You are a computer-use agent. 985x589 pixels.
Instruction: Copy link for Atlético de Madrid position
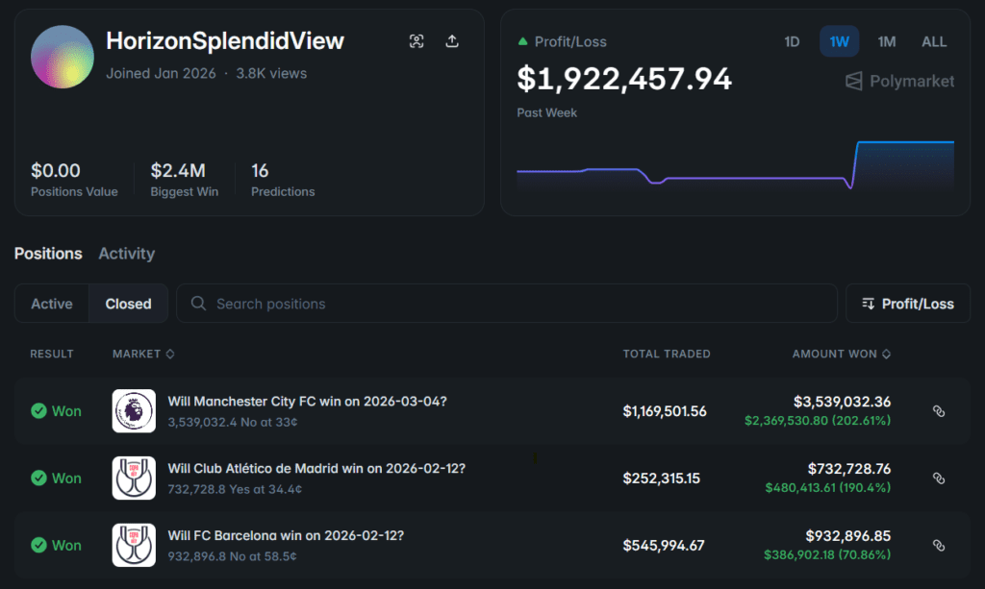pyautogui.click(x=939, y=479)
